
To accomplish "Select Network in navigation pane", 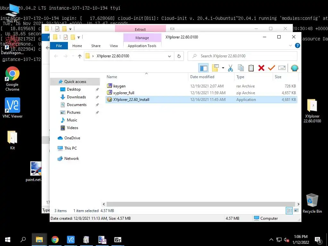I will (x=71, y=159).
